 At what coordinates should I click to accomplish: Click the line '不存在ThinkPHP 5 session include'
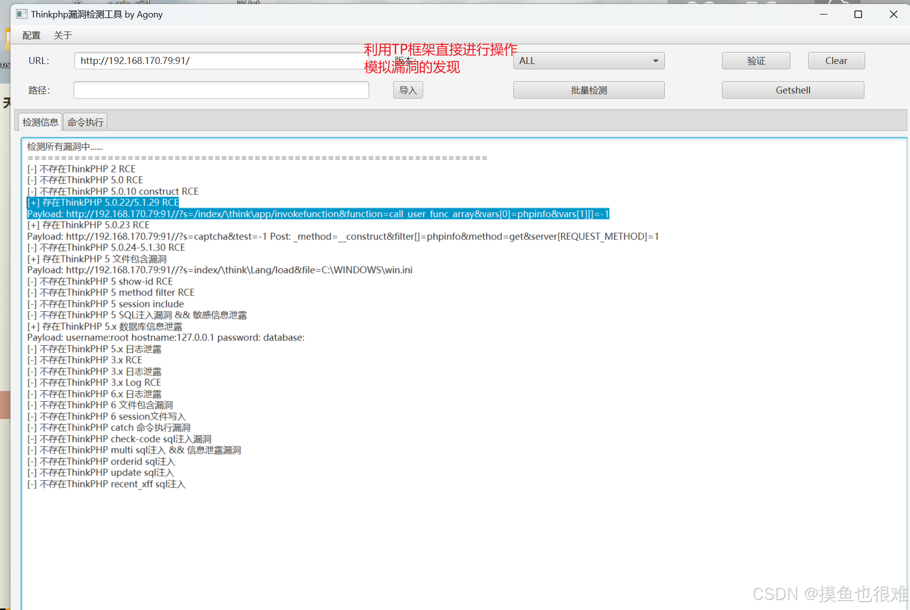click(106, 304)
